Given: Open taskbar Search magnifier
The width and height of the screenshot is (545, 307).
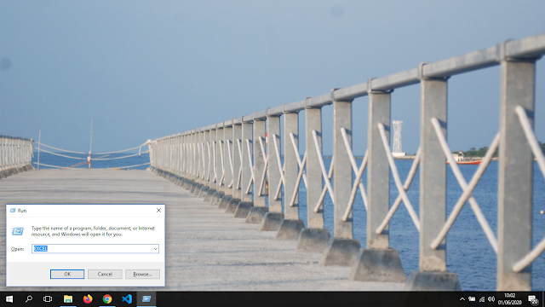Looking at the screenshot, I should pyautogui.click(x=29, y=299).
